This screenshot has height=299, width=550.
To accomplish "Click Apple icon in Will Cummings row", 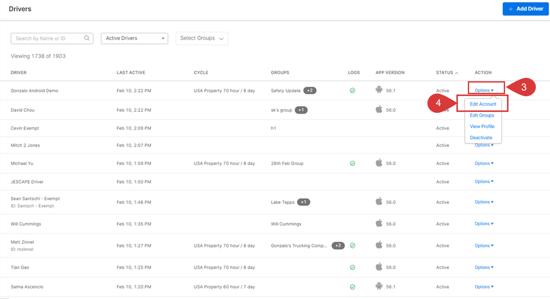I will pyautogui.click(x=379, y=223).
